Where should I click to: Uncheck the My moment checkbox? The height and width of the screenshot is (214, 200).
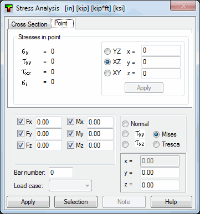(70, 134)
